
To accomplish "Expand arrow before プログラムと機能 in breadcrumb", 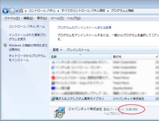I will 108,11.
